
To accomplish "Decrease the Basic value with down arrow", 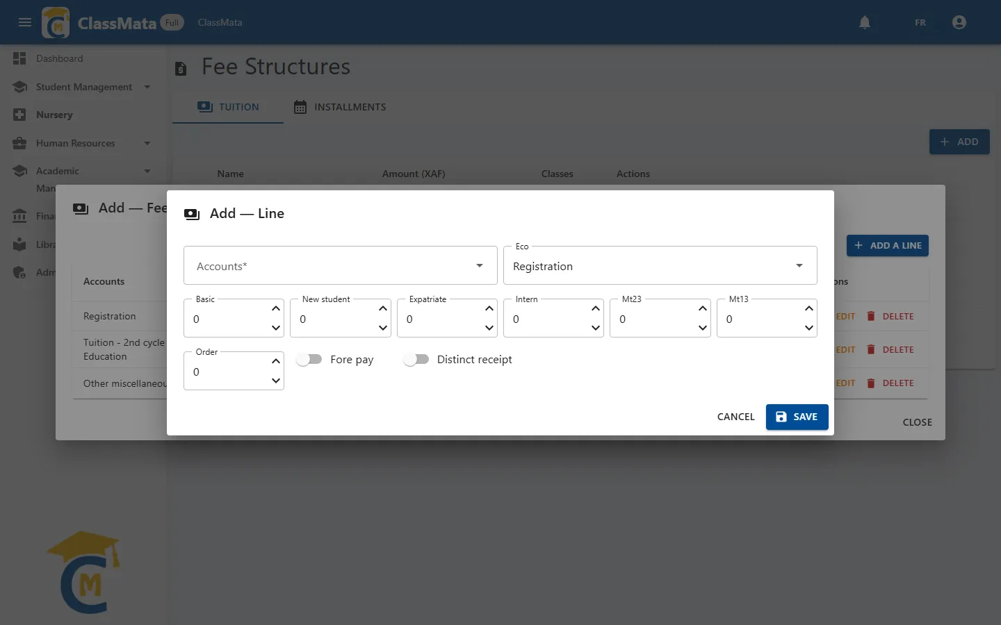I will tap(276, 328).
